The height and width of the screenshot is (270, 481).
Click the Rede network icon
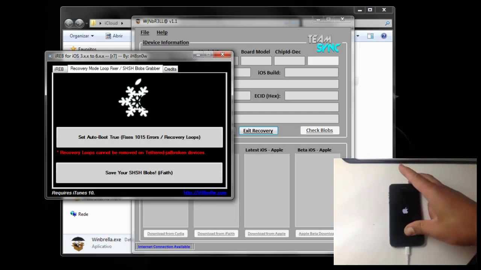(x=73, y=214)
